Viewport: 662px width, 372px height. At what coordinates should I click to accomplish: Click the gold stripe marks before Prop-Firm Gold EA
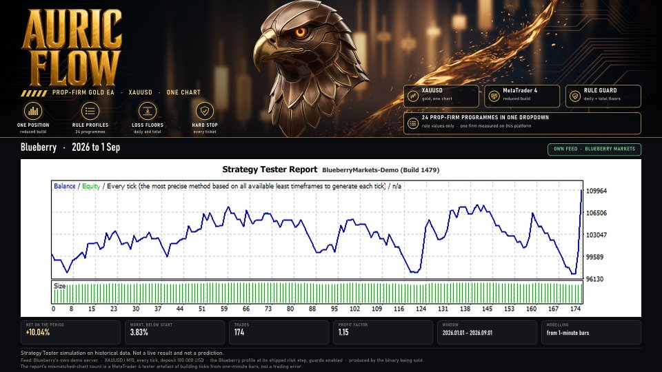click(x=34, y=93)
